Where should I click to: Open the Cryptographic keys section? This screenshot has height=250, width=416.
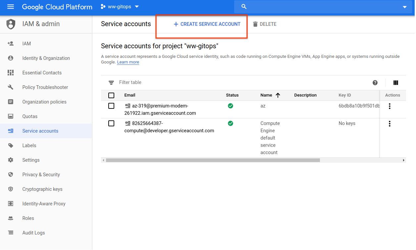pyautogui.click(x=42, y=189)
